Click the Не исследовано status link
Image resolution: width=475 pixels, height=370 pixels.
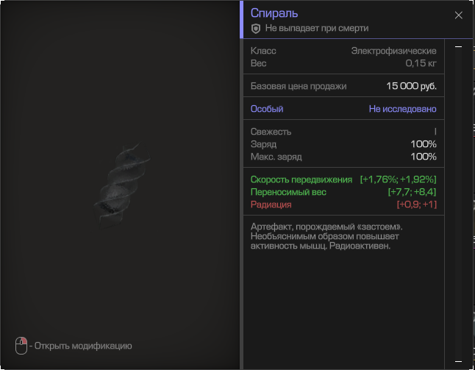[x=402, y=109]
